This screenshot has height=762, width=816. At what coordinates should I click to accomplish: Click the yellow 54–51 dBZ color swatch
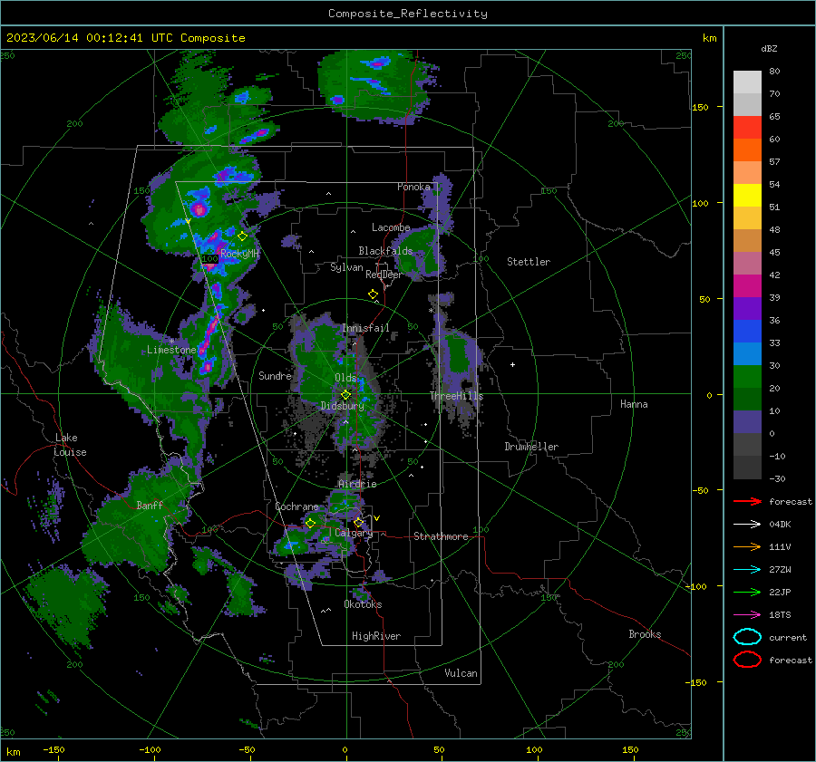pyautogui.click(x=747, y=195)
